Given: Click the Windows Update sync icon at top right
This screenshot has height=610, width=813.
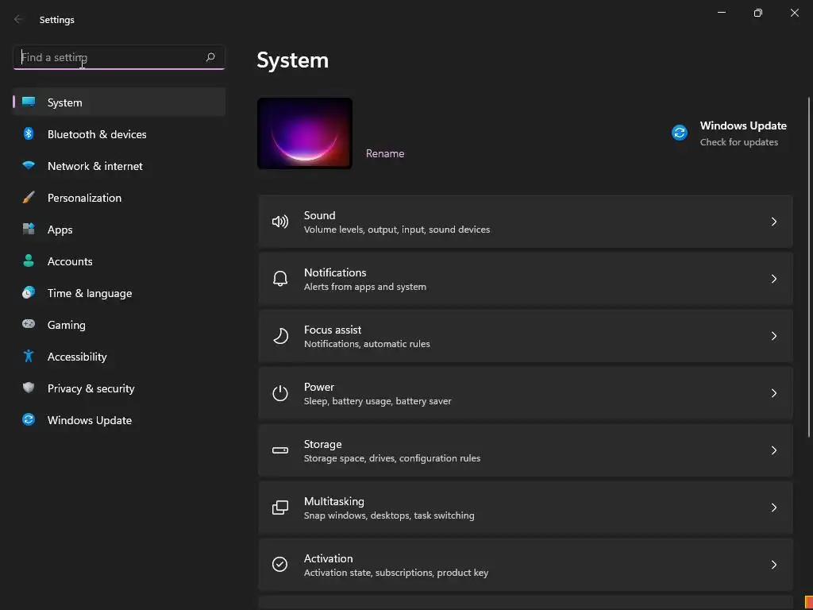Looking at the screenshot, I should (680, 133).
